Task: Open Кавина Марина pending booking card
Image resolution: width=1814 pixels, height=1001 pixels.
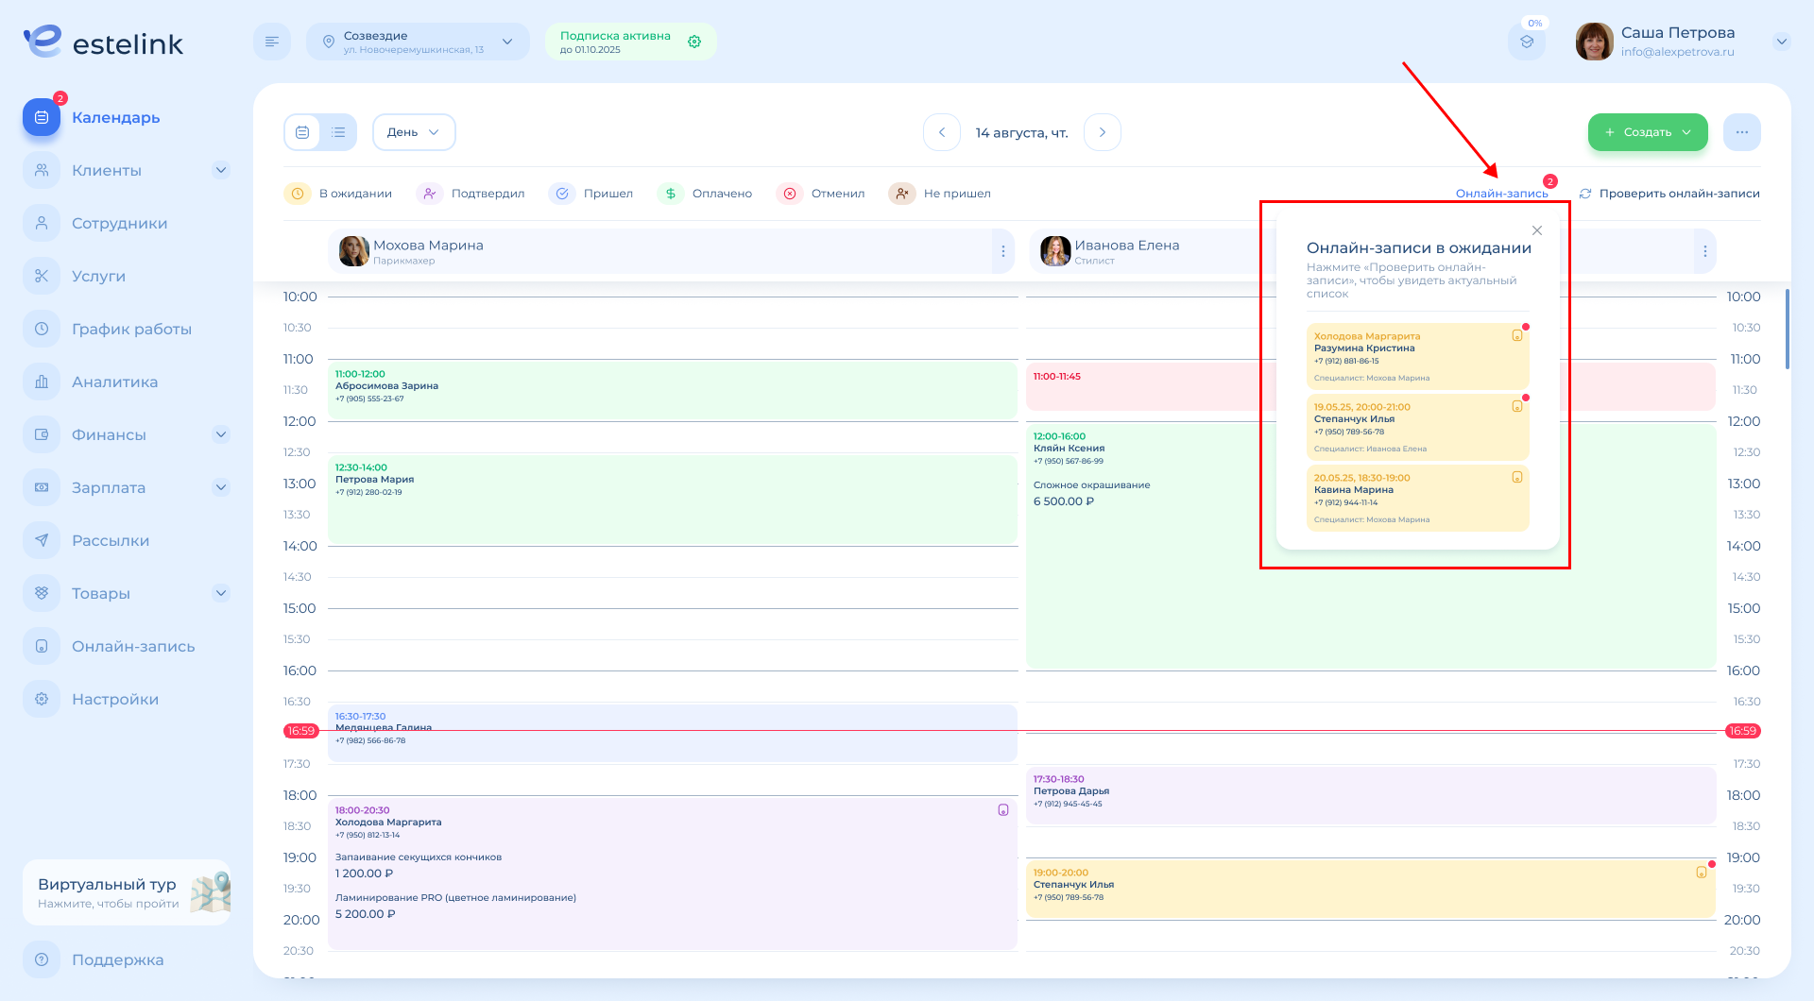Action: [x=1416, y=498]
